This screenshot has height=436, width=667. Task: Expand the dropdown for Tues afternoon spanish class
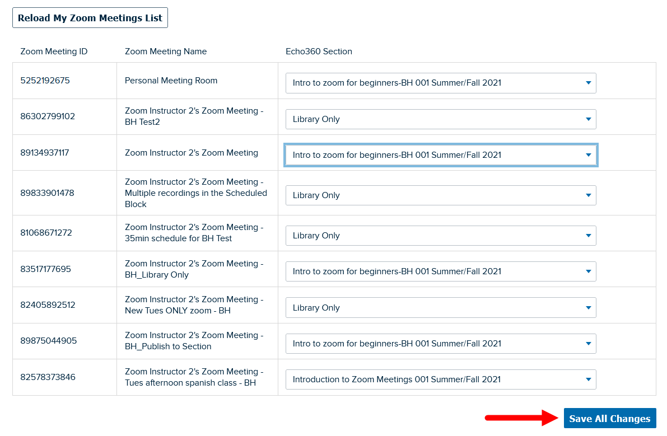click(441, 379)
